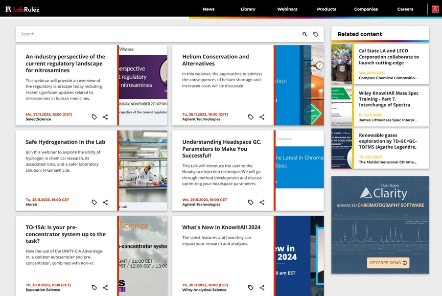Click tag icon on KnowItAll 2024 card
The height and width of the screenshot is (296, 442).
[250, 287]
